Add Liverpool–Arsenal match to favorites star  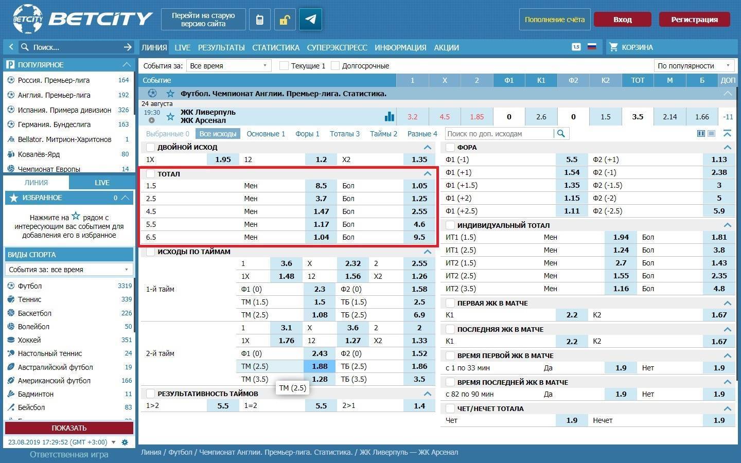[170, 117]
